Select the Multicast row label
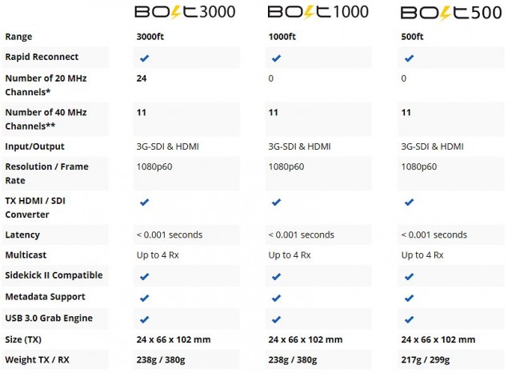The width and height of the screenshot is (512, 373). click(x=26, y=255)
